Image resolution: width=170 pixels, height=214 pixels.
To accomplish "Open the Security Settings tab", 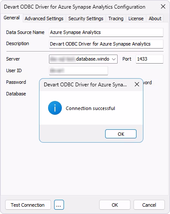I will click(x=86, y=18).
